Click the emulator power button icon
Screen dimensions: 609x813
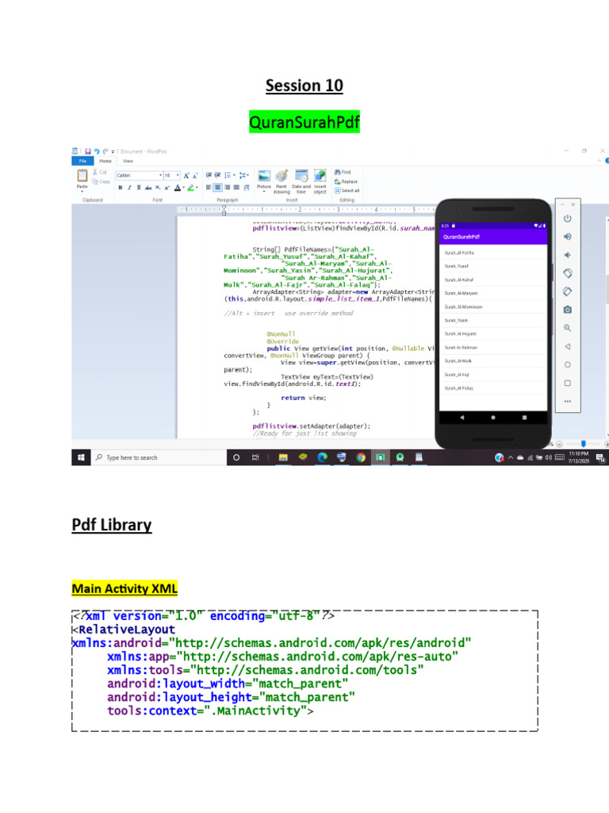[x=567, y=218]
